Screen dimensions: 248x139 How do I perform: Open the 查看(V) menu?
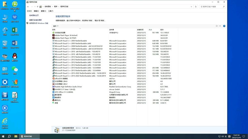[44, 11]
